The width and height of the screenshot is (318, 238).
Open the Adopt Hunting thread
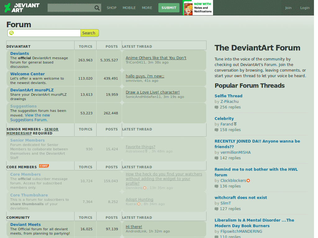[139, 200]
